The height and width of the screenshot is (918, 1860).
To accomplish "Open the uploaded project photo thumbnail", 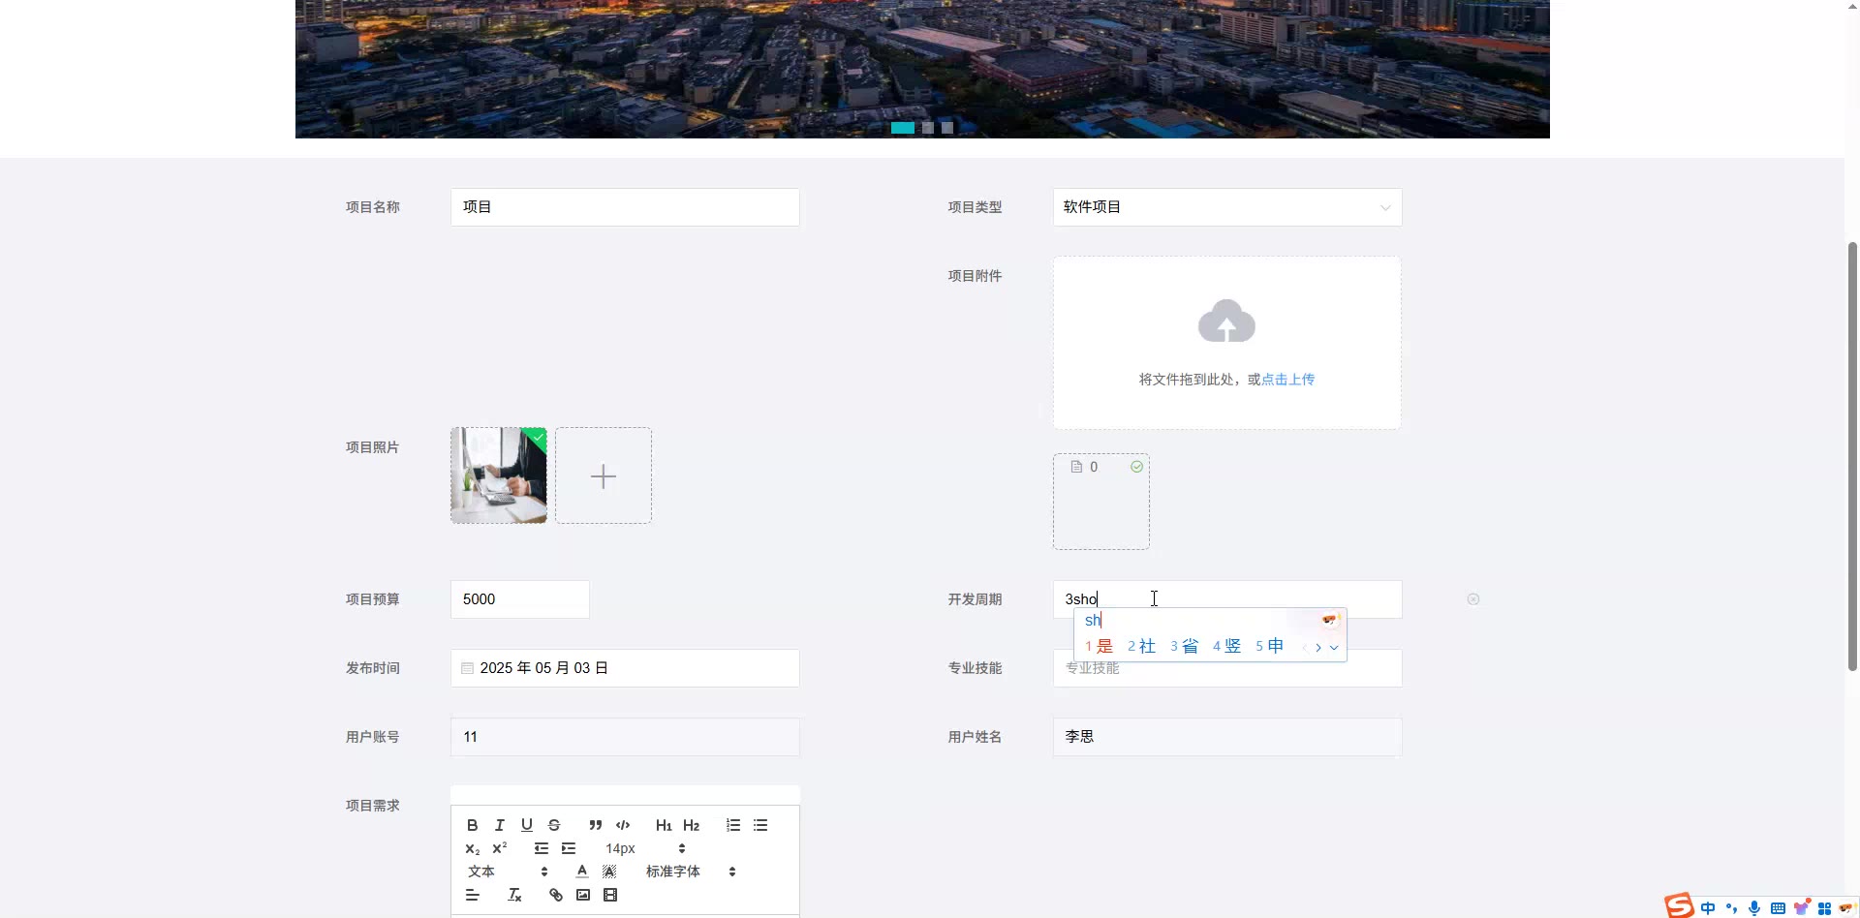I will click(498, 475).
